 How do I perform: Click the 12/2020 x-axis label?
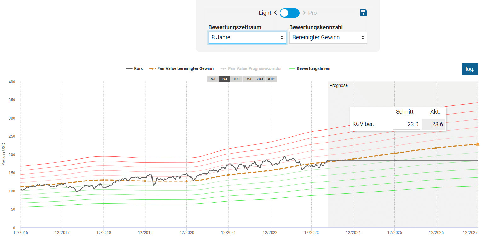coord(186,233)
